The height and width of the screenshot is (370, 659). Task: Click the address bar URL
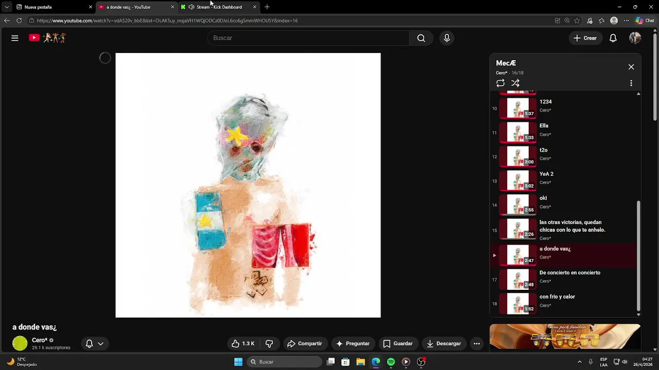click(x=167, y=21)
